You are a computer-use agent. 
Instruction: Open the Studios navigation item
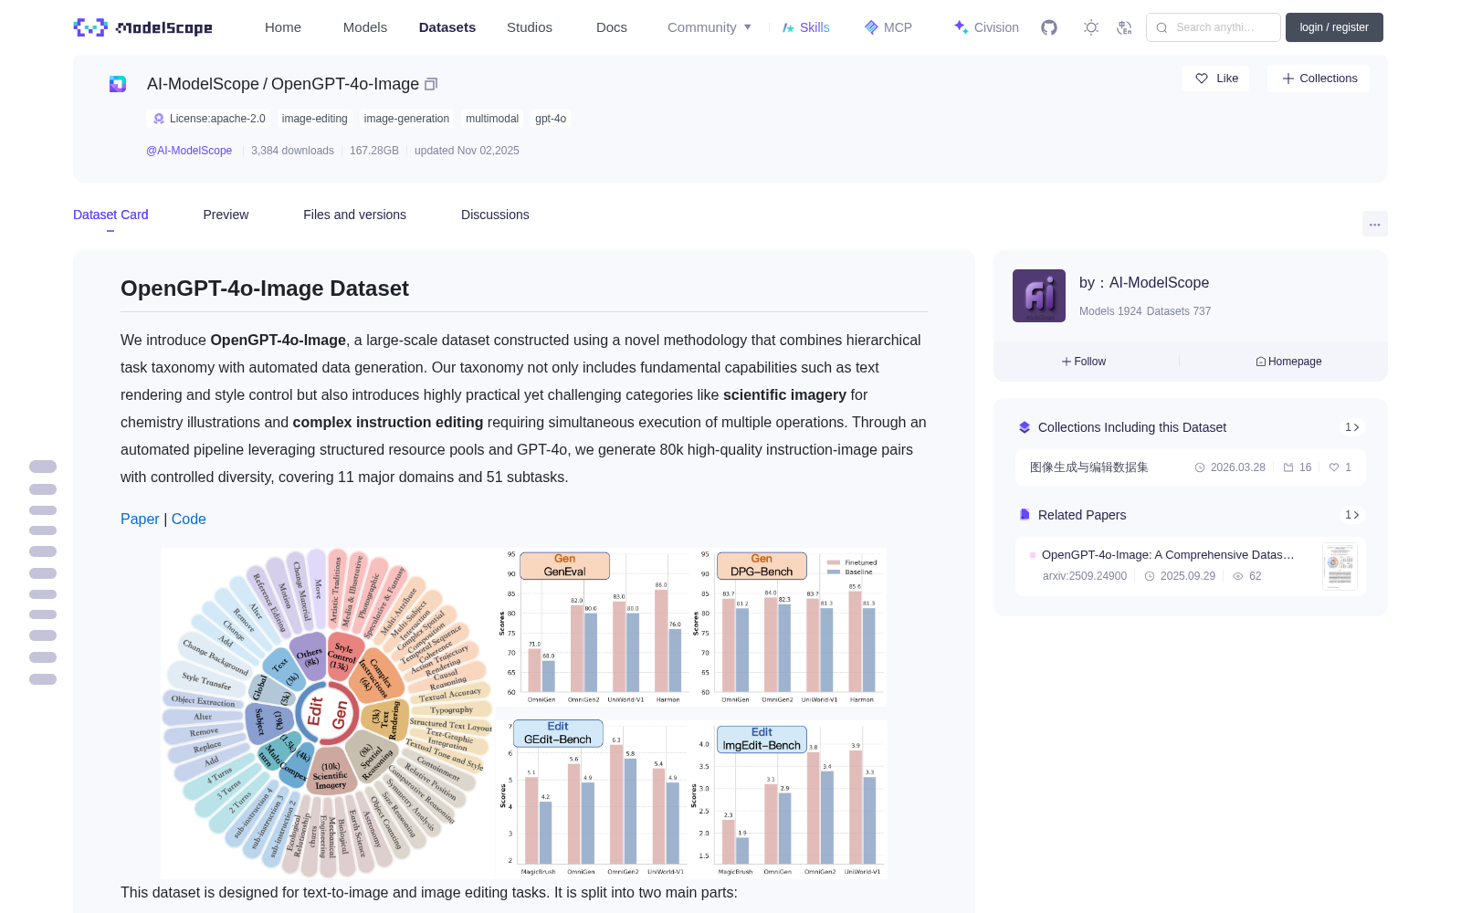[x=530, y=27]
